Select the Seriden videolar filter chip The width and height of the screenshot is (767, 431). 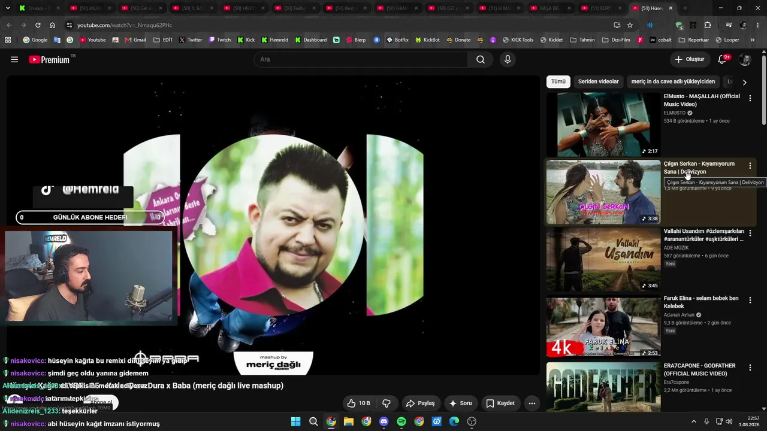pyautogui.click(x=599, y=81)
